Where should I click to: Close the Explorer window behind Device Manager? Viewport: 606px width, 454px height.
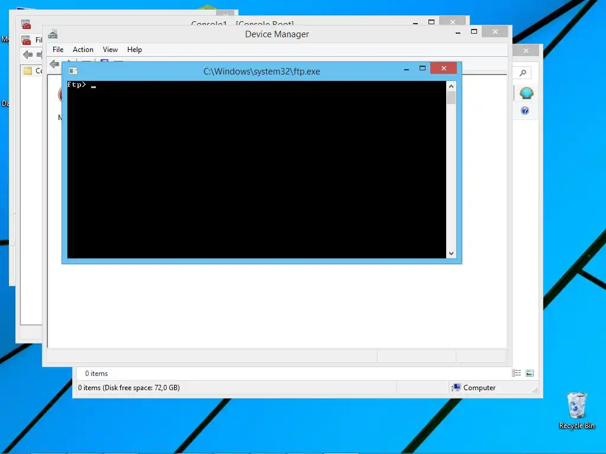tap(526, 51)
